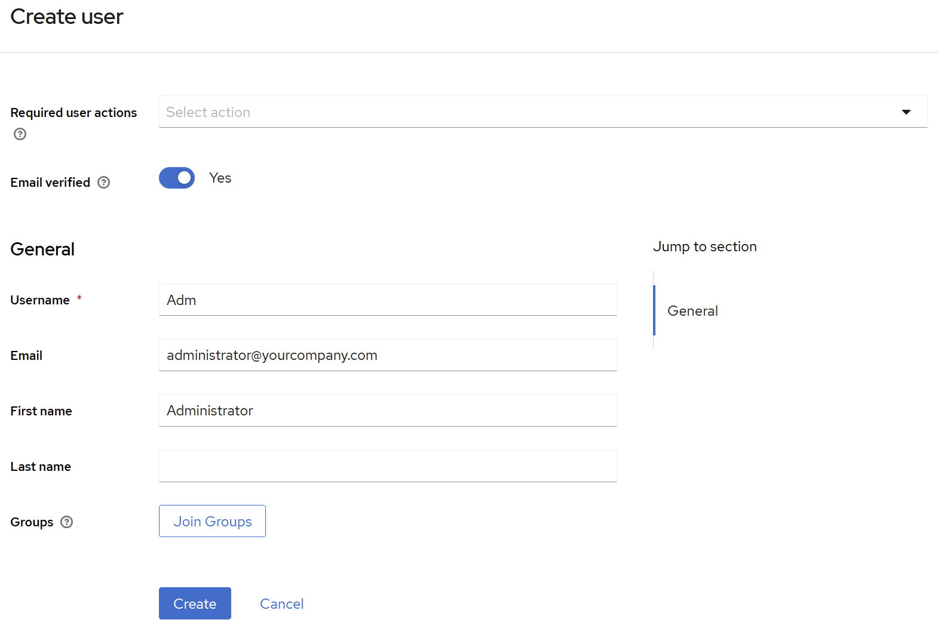
Task: Click help icon under Required user actions
Action: coord(20,134)
